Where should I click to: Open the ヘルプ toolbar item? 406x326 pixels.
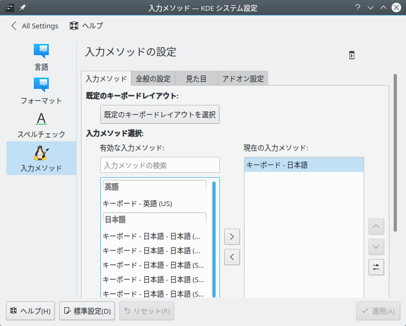coord(86,26)
